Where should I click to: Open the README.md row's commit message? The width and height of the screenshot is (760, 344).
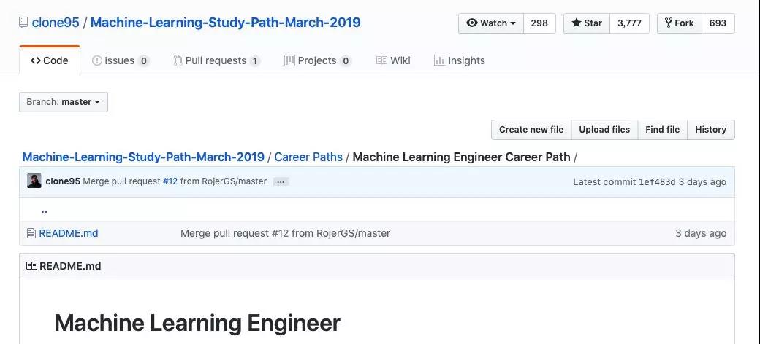tap(285, 233)
